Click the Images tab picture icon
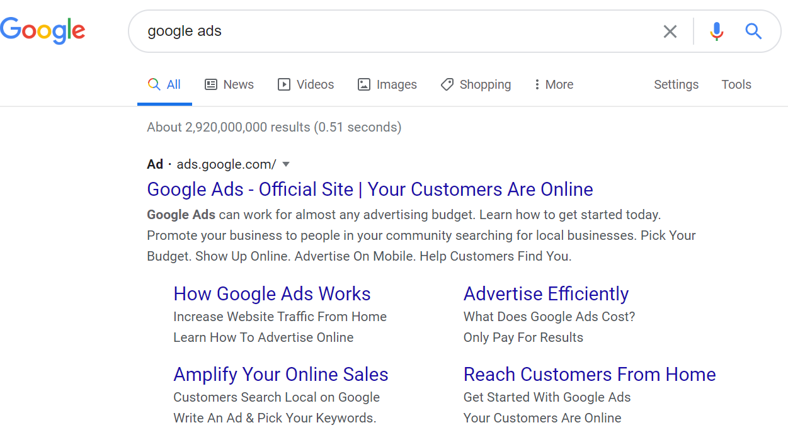 point(364,84)
